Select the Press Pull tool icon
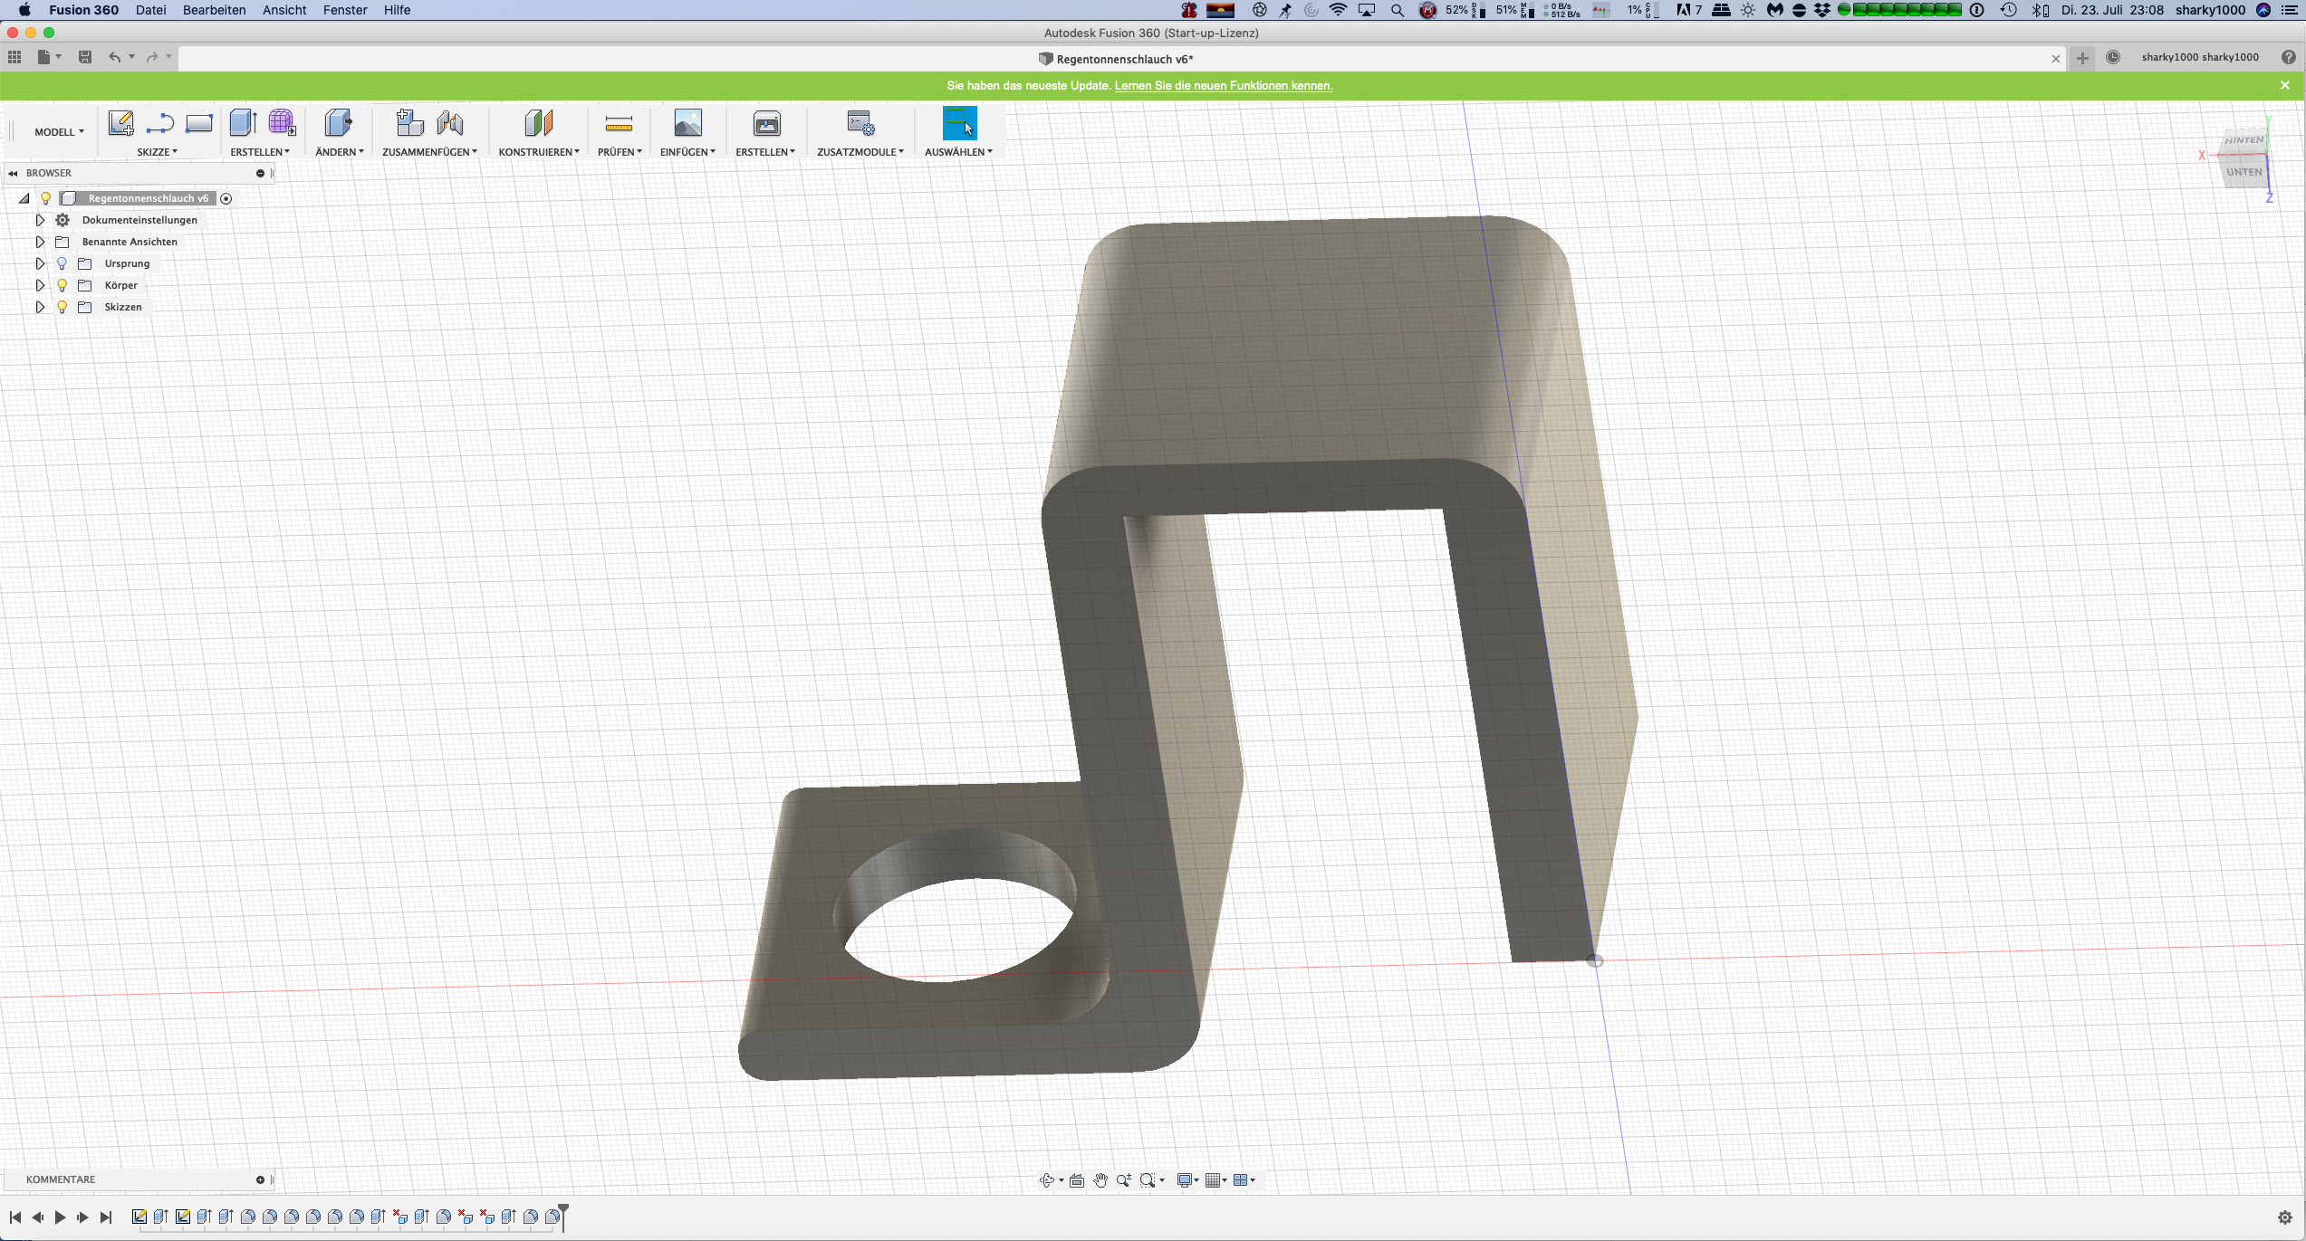Viewport: 2306px width, 1241px height. pos(338,122)
